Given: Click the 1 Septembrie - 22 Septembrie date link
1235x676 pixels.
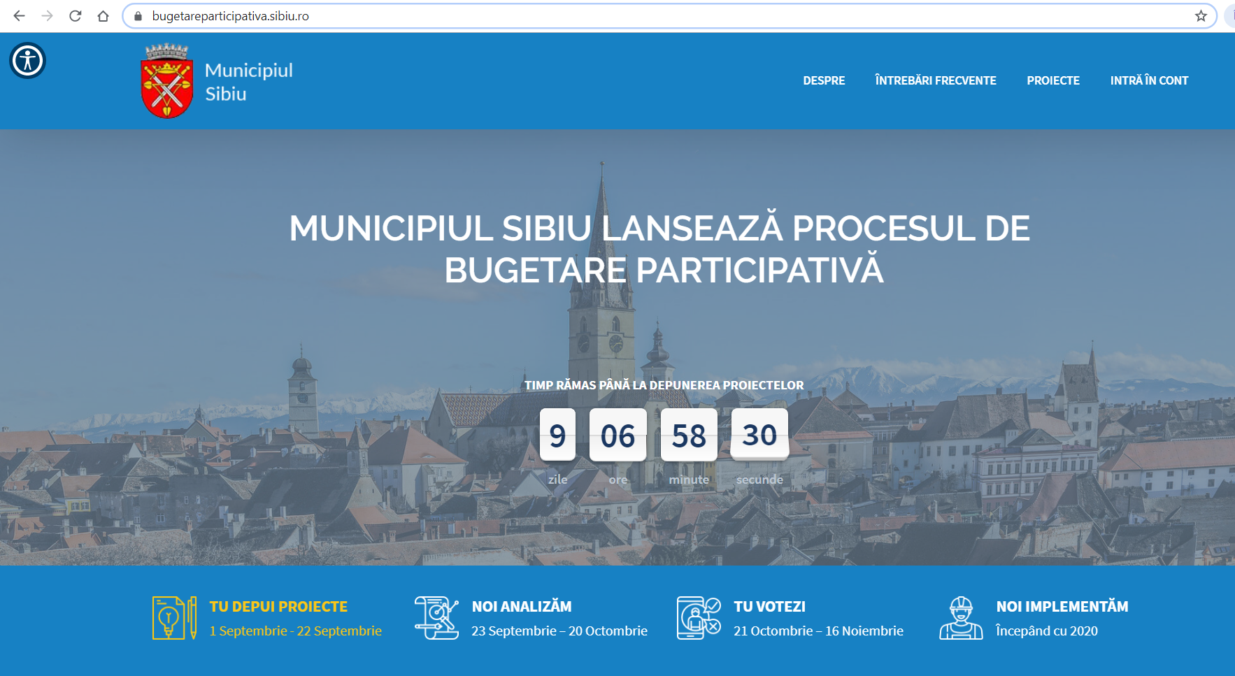Looking at the screenshot, I should [x=295, y=631].
